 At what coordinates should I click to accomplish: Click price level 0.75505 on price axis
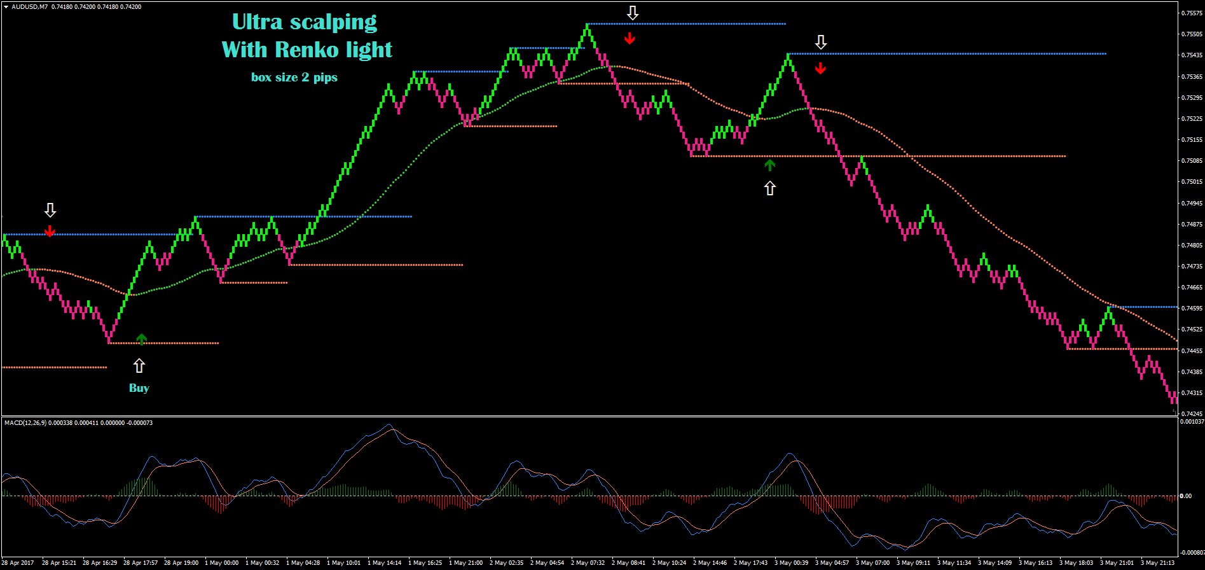tap(1192, 34)
